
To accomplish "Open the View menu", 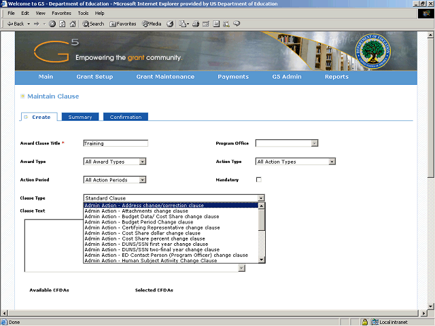I will pos(40,13).
